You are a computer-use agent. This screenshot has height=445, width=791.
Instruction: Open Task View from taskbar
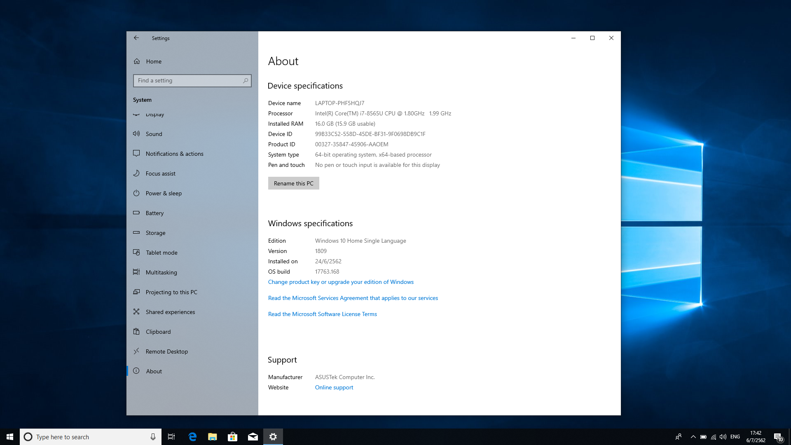[171, 437]
